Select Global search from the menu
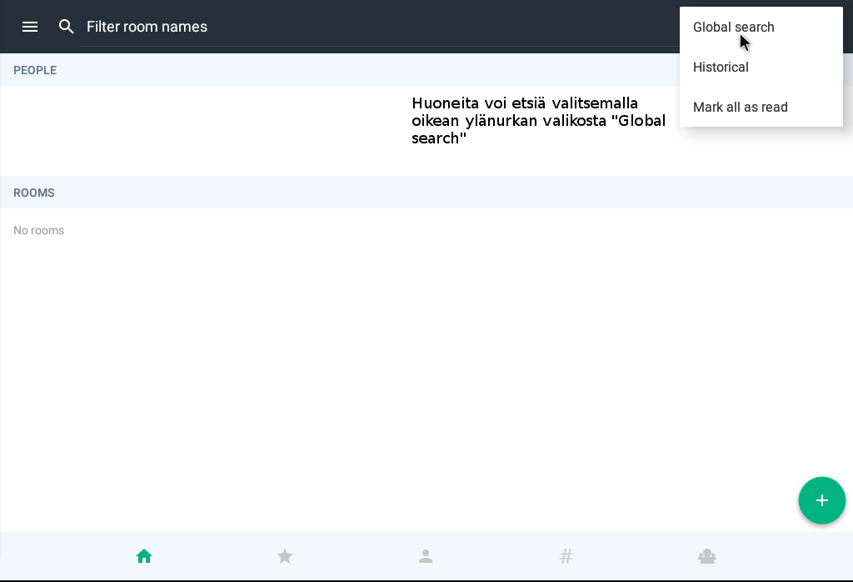The height and width of the screenshot is (582, 853). coord(734,27)
